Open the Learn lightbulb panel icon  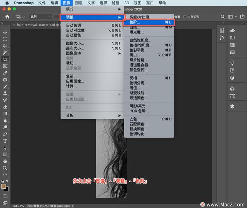click(232, 63)
